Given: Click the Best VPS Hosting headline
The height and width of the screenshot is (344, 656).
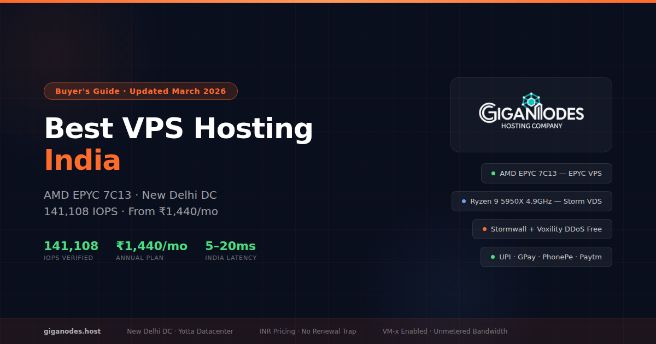Looking at the screenshot, I should point(178,129).
